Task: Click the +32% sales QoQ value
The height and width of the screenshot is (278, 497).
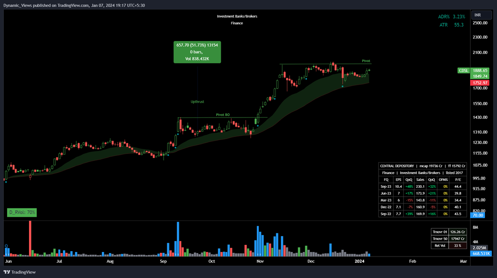Action: pos(432,187)
